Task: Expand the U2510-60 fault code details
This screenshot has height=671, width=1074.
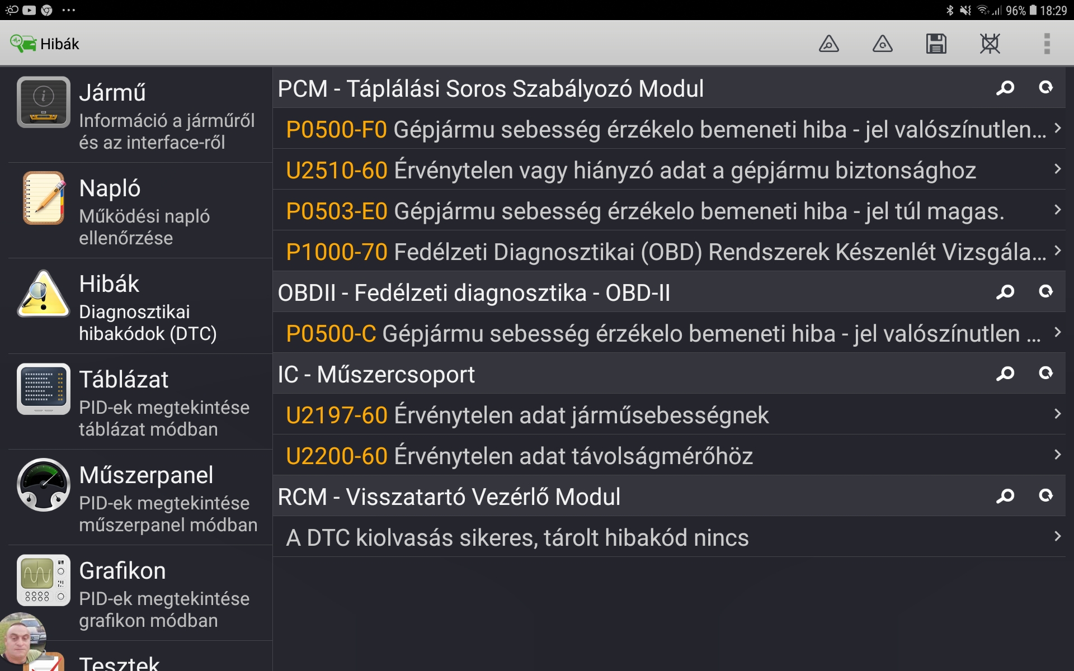Action: 1057,169
